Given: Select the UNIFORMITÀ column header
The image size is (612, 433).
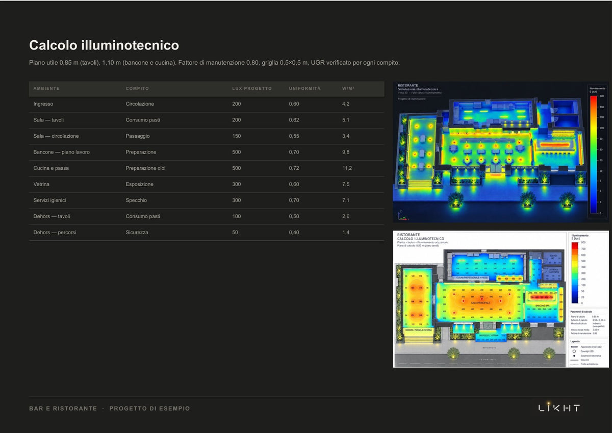Looking at the screenshot, I should pyautogui.click(x=305, y=89).
